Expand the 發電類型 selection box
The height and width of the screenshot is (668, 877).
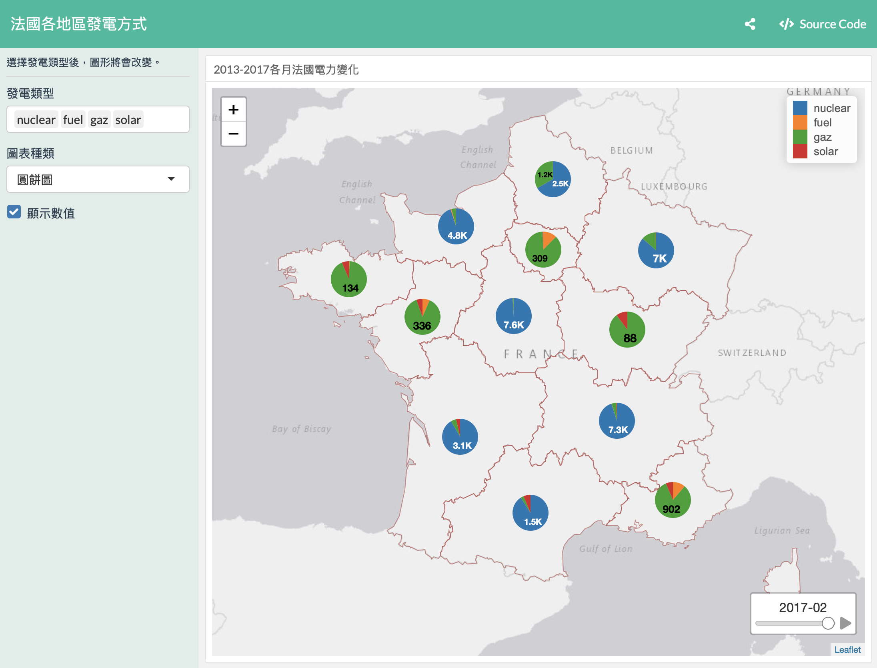[164, 119]
